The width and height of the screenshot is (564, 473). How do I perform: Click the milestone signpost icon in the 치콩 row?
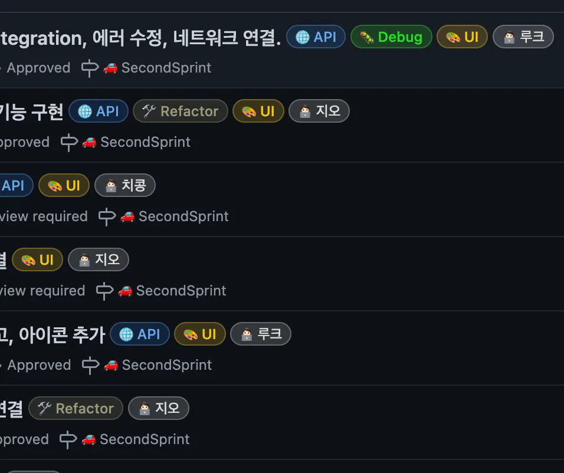107,216
